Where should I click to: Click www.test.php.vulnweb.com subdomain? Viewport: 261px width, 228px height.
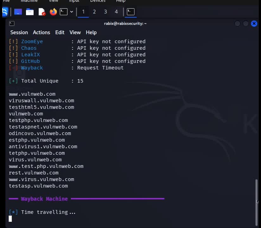(x=46, y=166)
